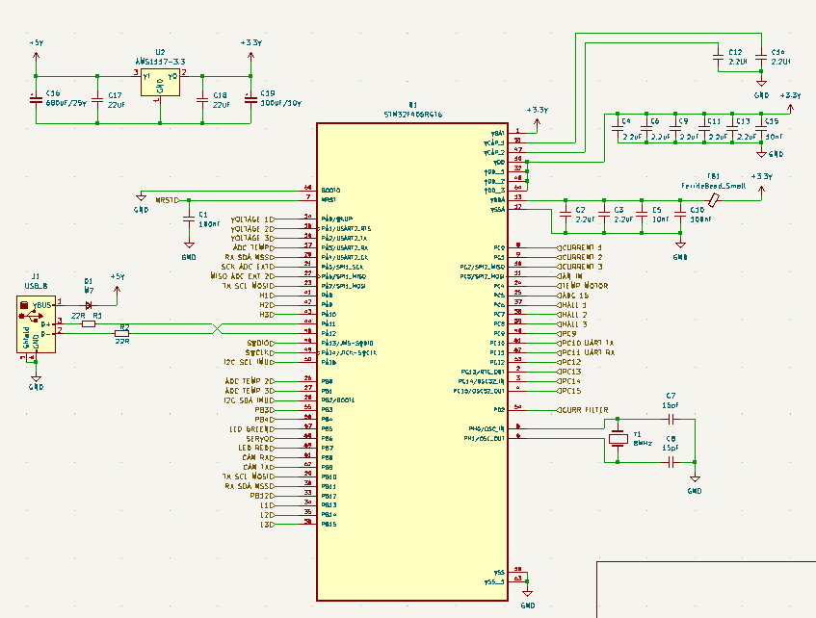The width and height of the screenshot is (816, 618).
Task: Click the PC11 UART RX label
Action: (x=586, y=352)
